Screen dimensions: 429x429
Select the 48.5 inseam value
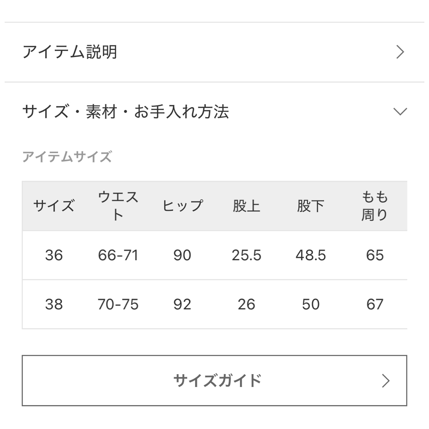tap(311, 255)
